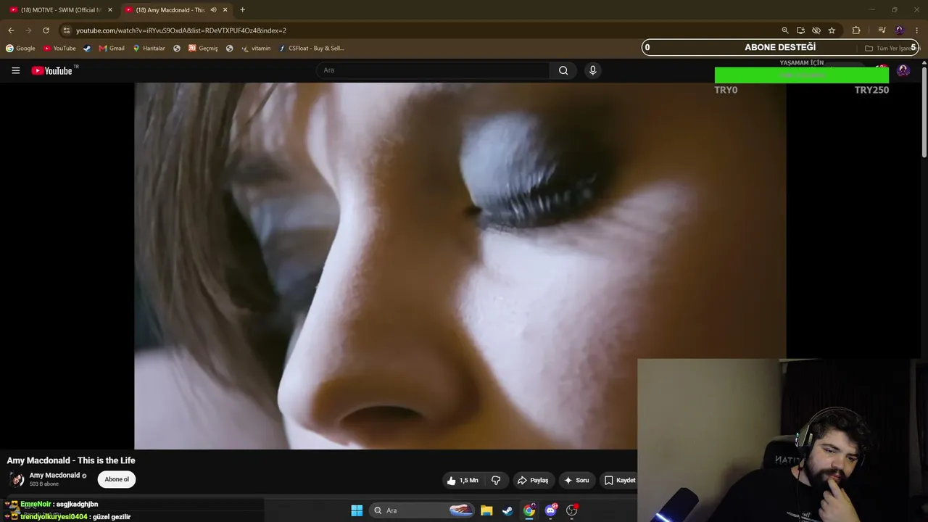This screenshot has width=928, height=522.
Task: Open Amy Macdonald channel avatar
Action: pyautogui.click(x=16, y=479)
